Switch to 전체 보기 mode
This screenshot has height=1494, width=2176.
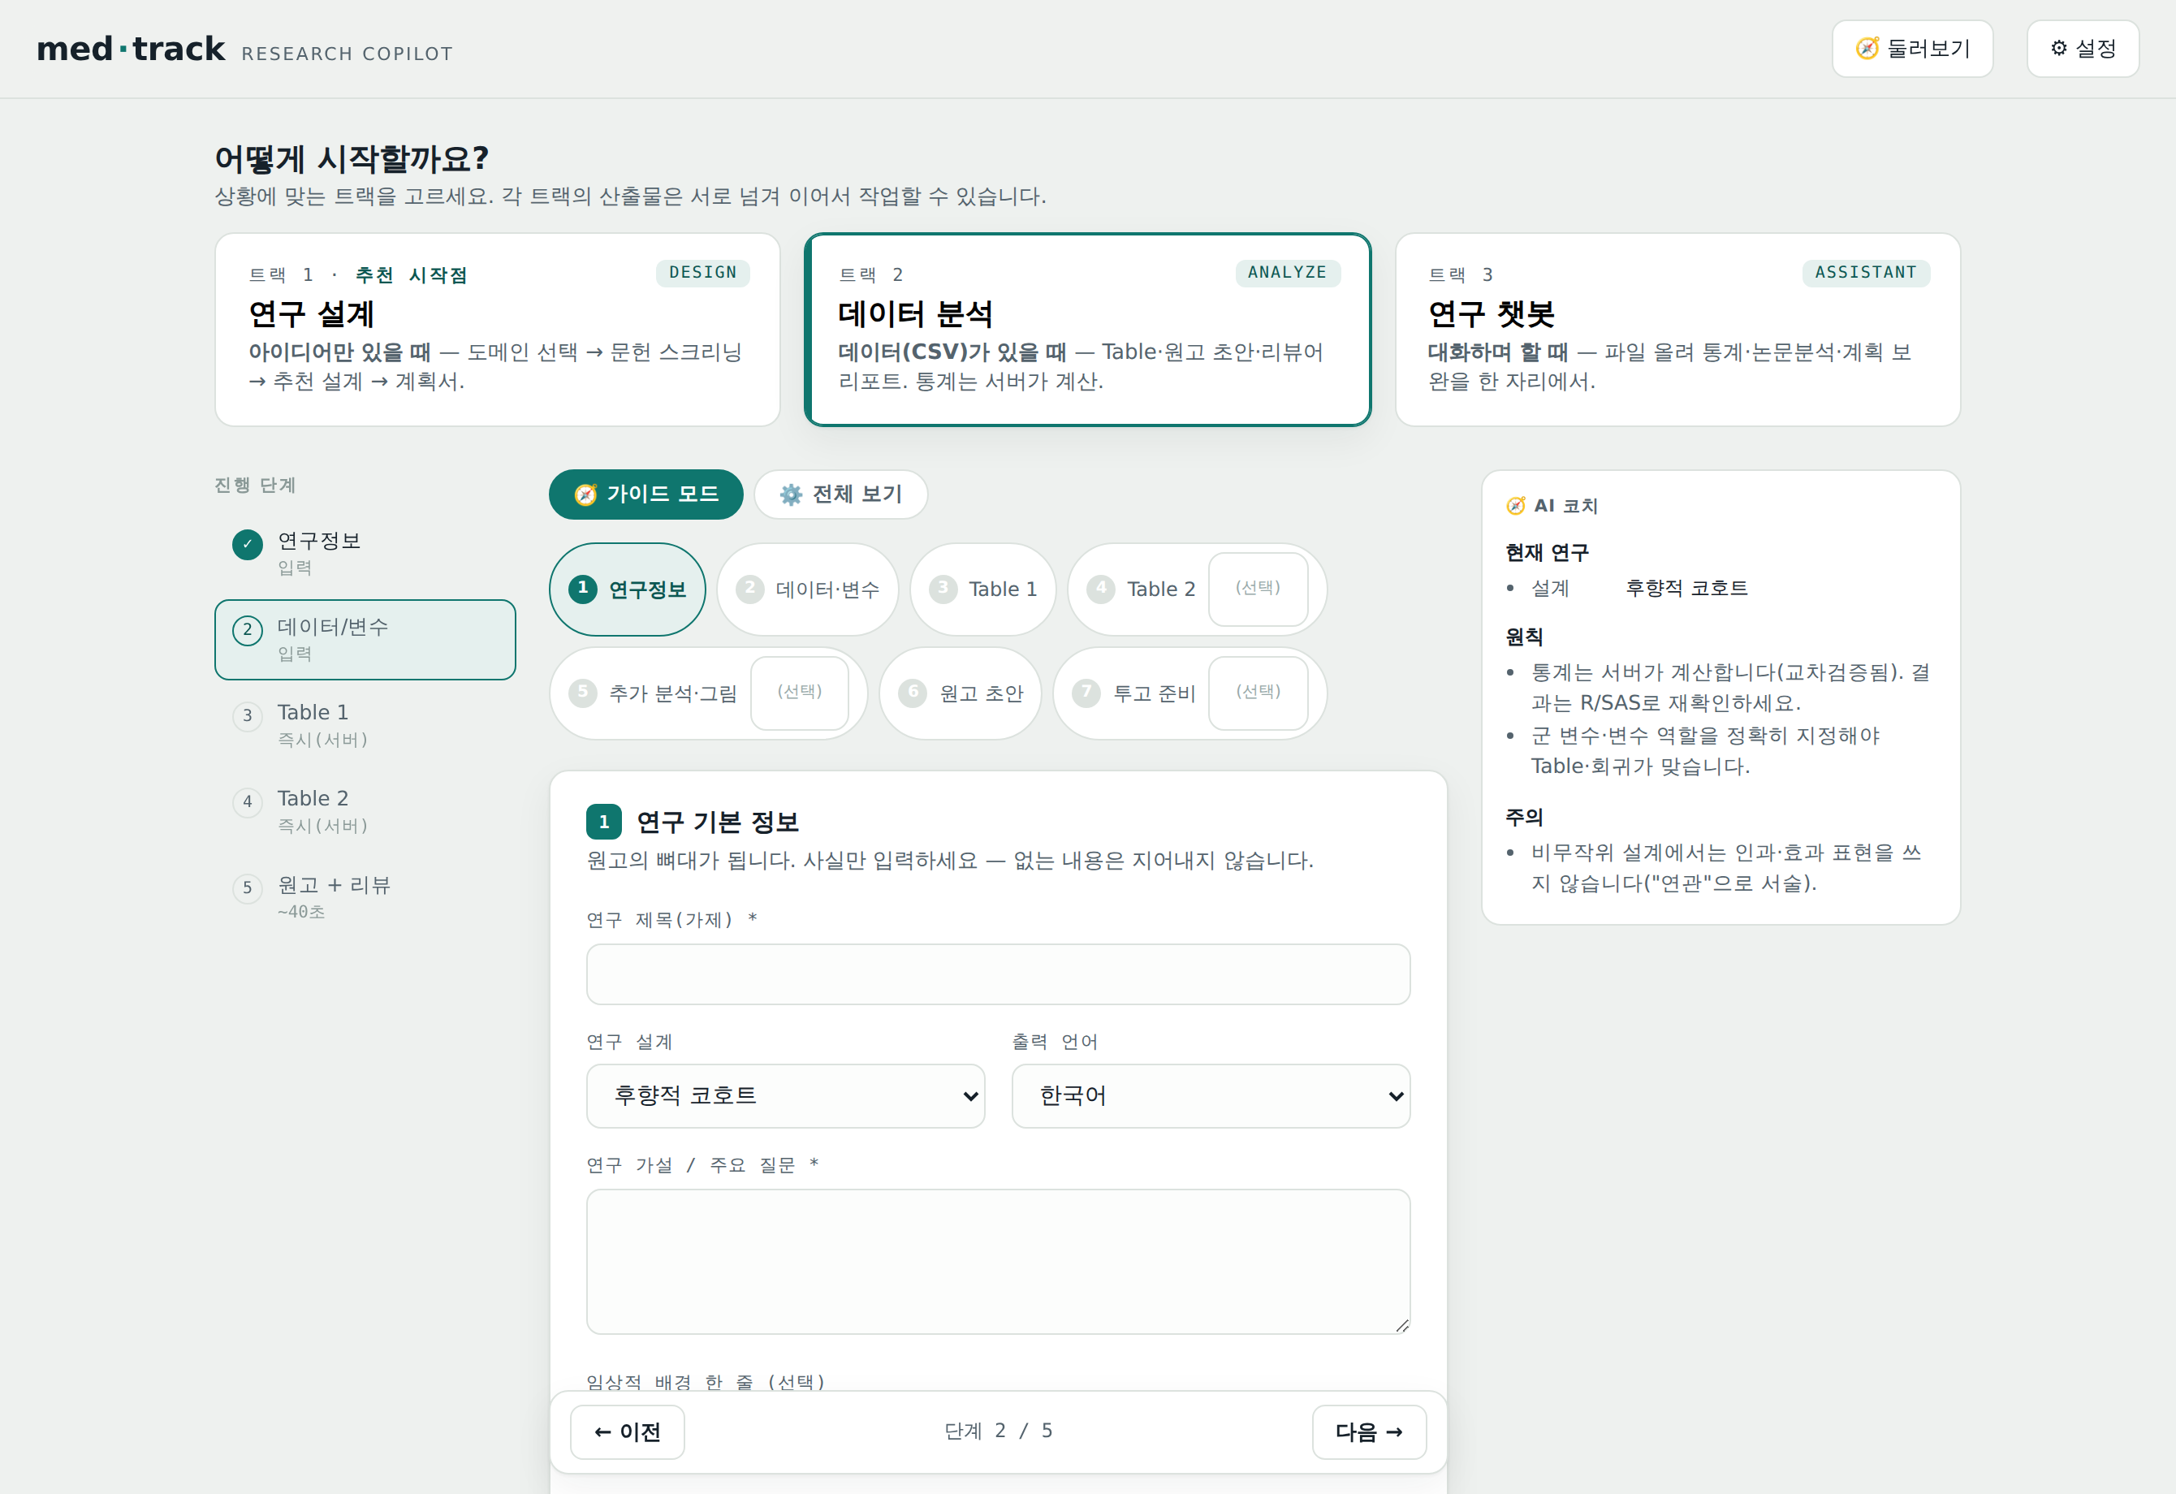tap(841, 494)
